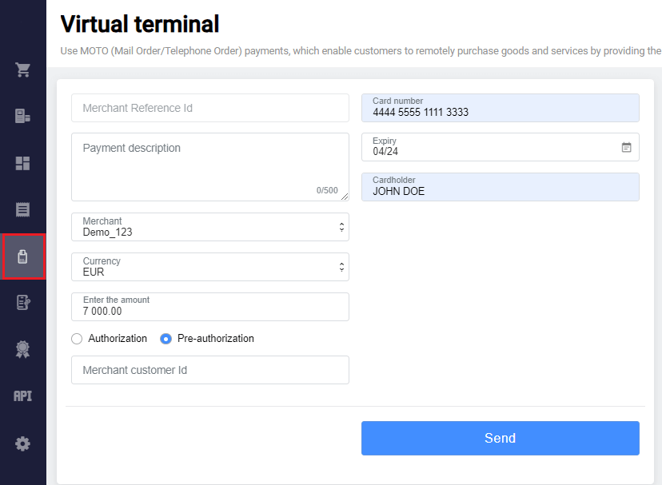Click the Card number field

(x=500, y=108)
